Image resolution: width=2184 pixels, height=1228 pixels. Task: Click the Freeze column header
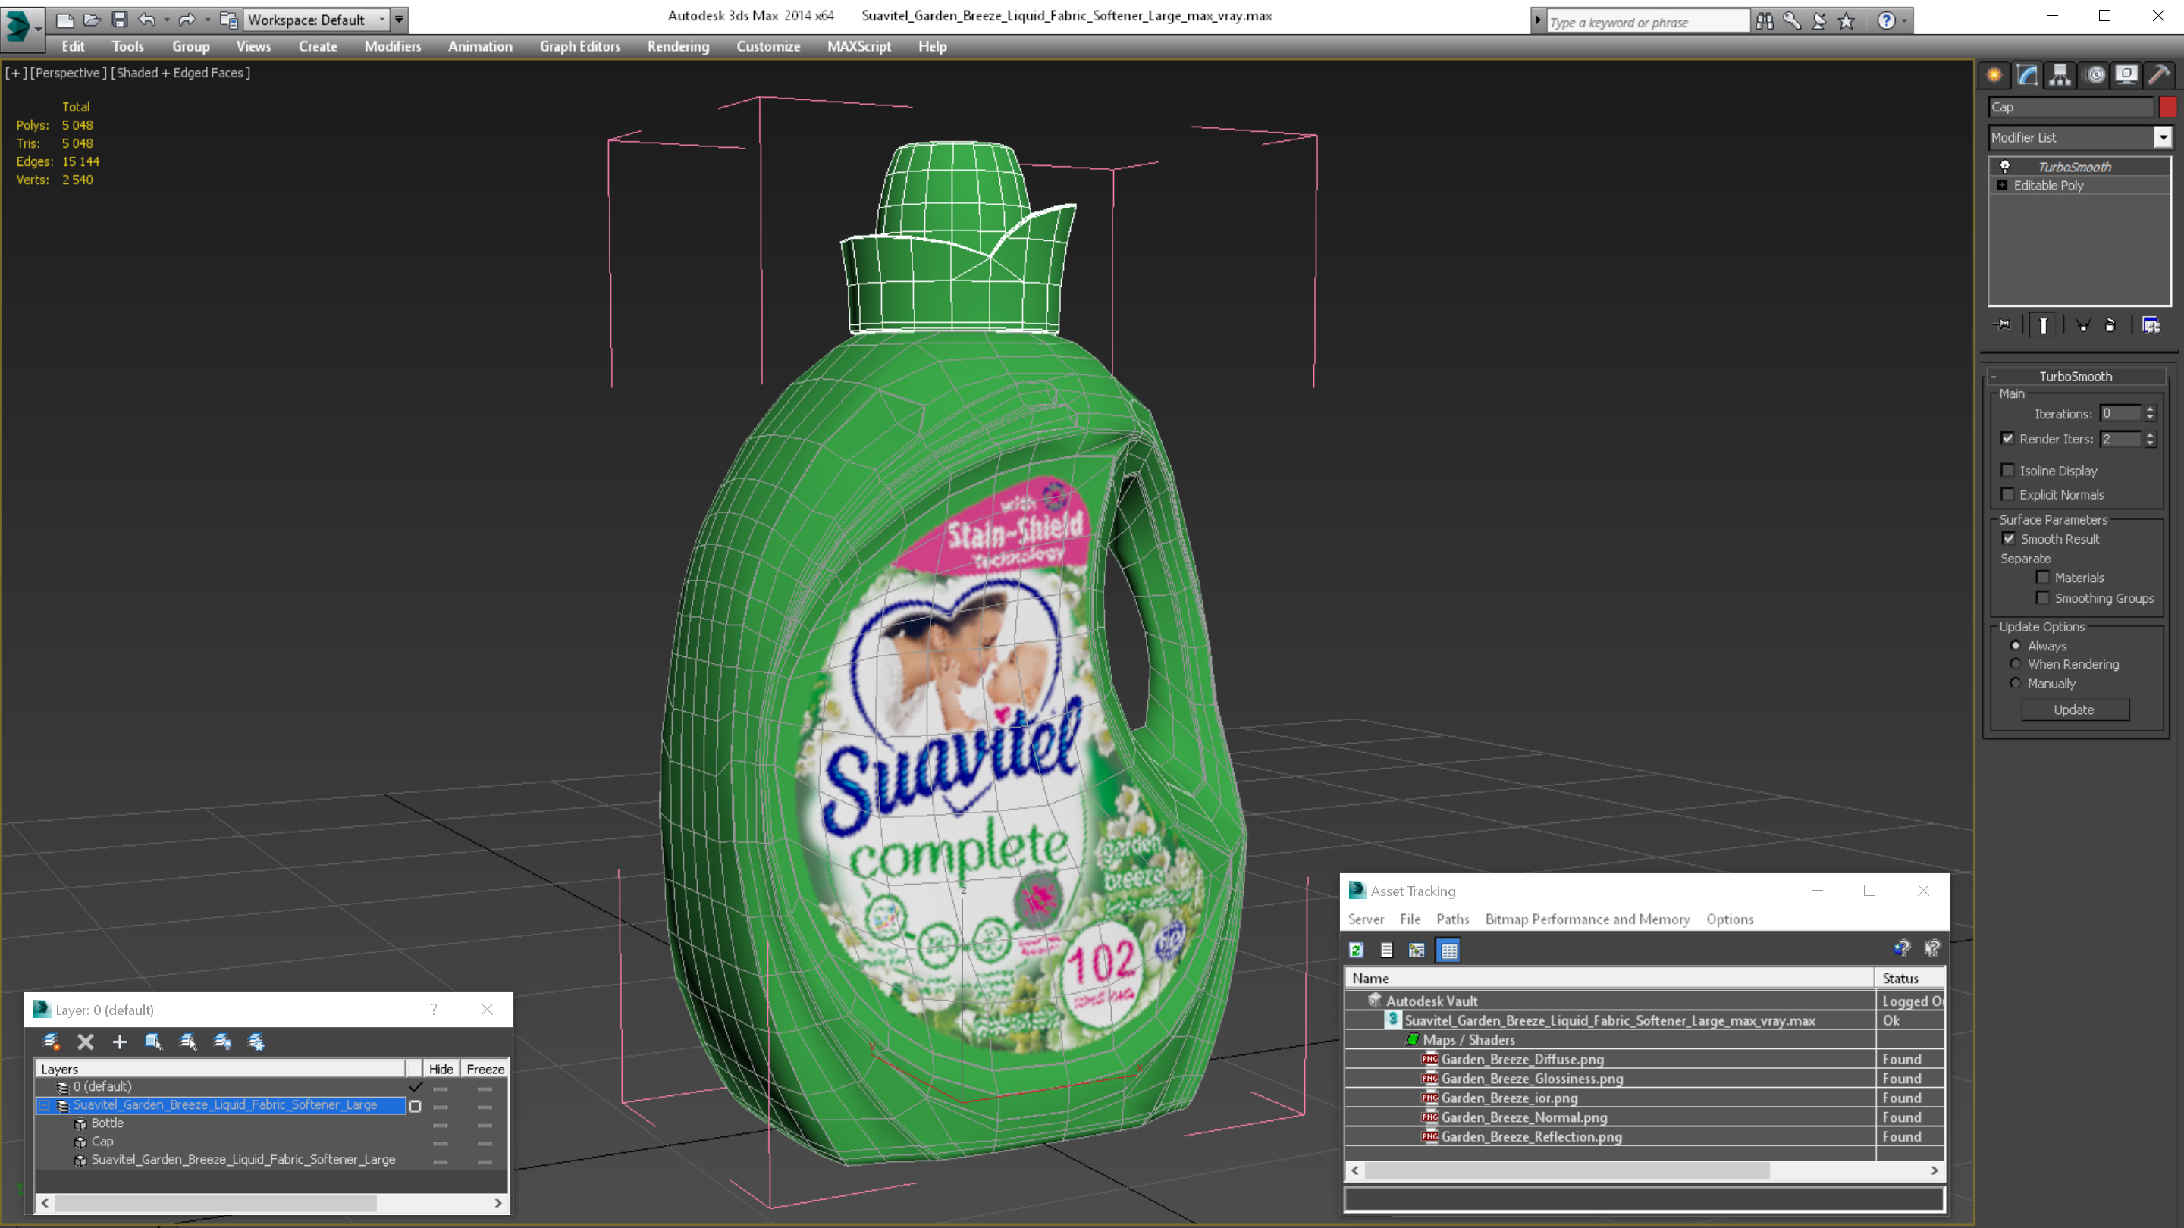point(485,1069)
